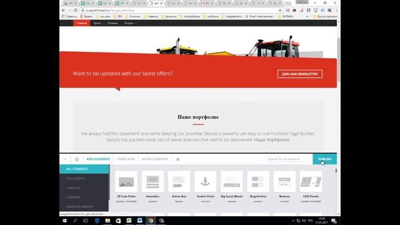The height and width of the screenshot is (225, 400).
Task: Bookmark page with star icon
Action: coord(280,11)
